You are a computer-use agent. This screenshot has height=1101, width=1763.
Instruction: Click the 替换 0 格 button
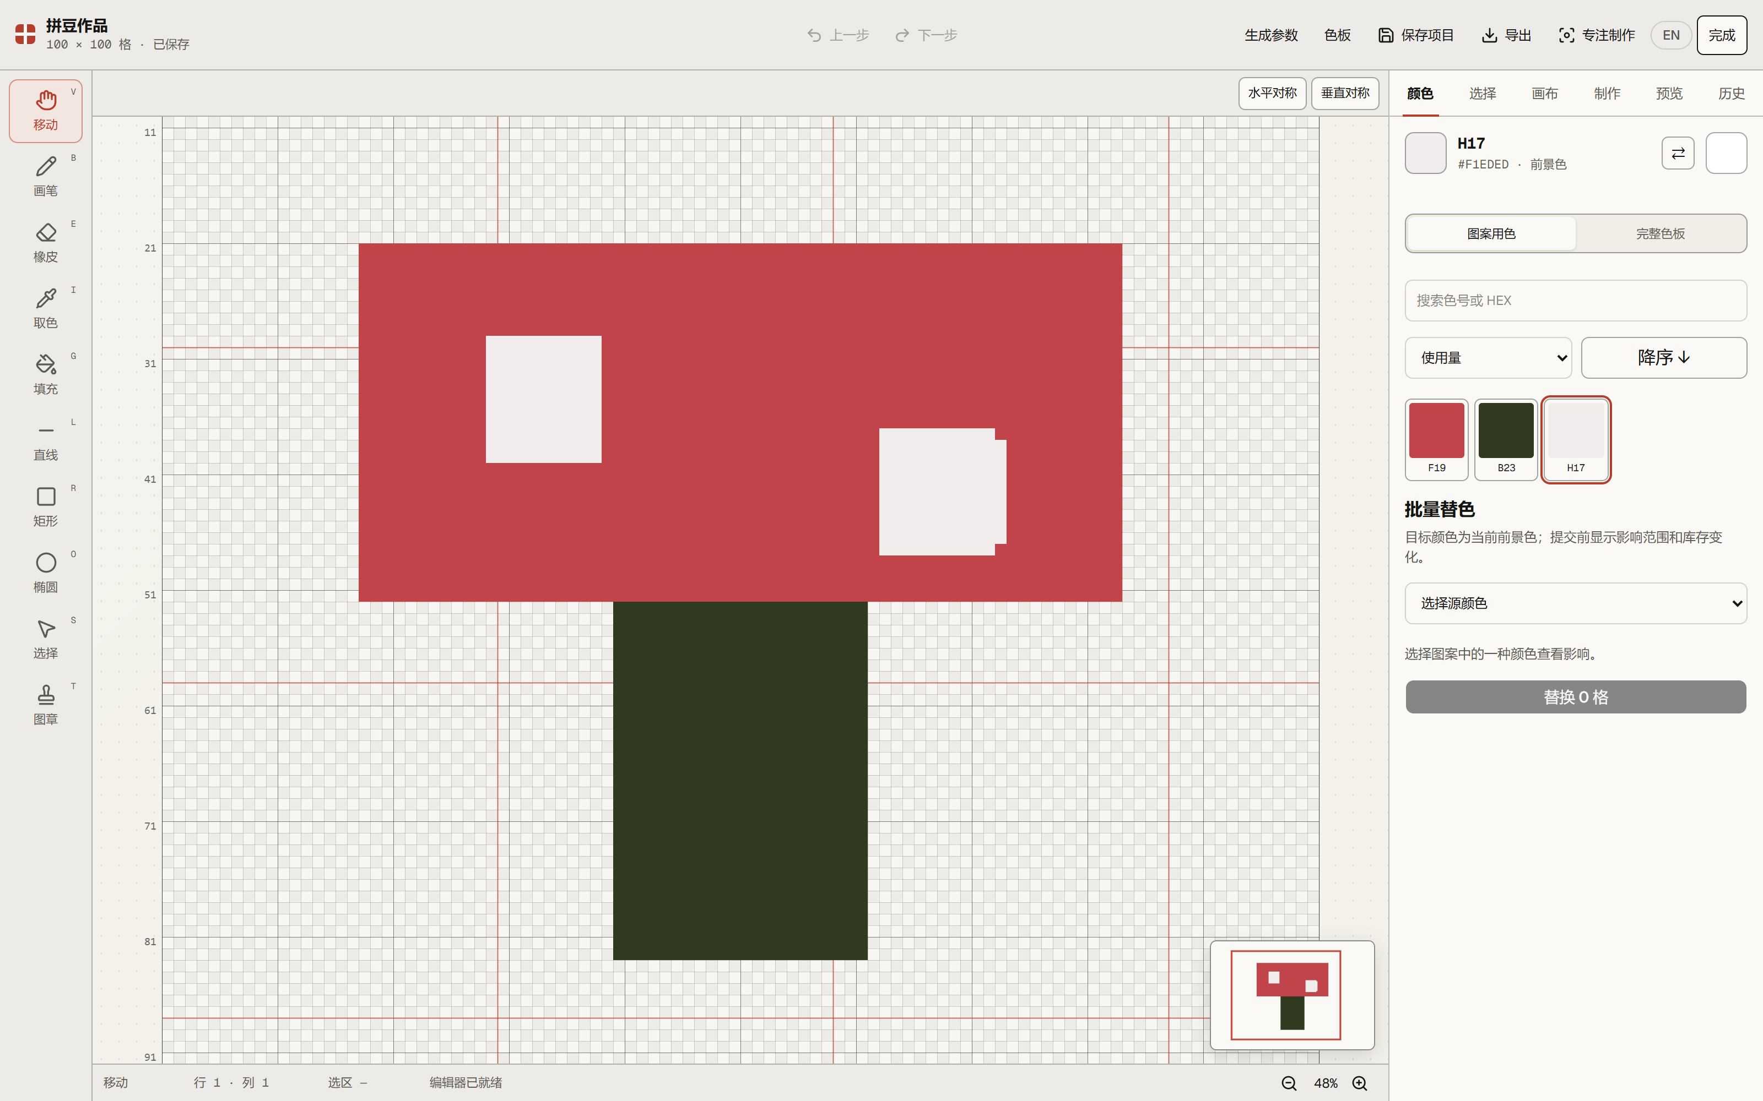1576,697
